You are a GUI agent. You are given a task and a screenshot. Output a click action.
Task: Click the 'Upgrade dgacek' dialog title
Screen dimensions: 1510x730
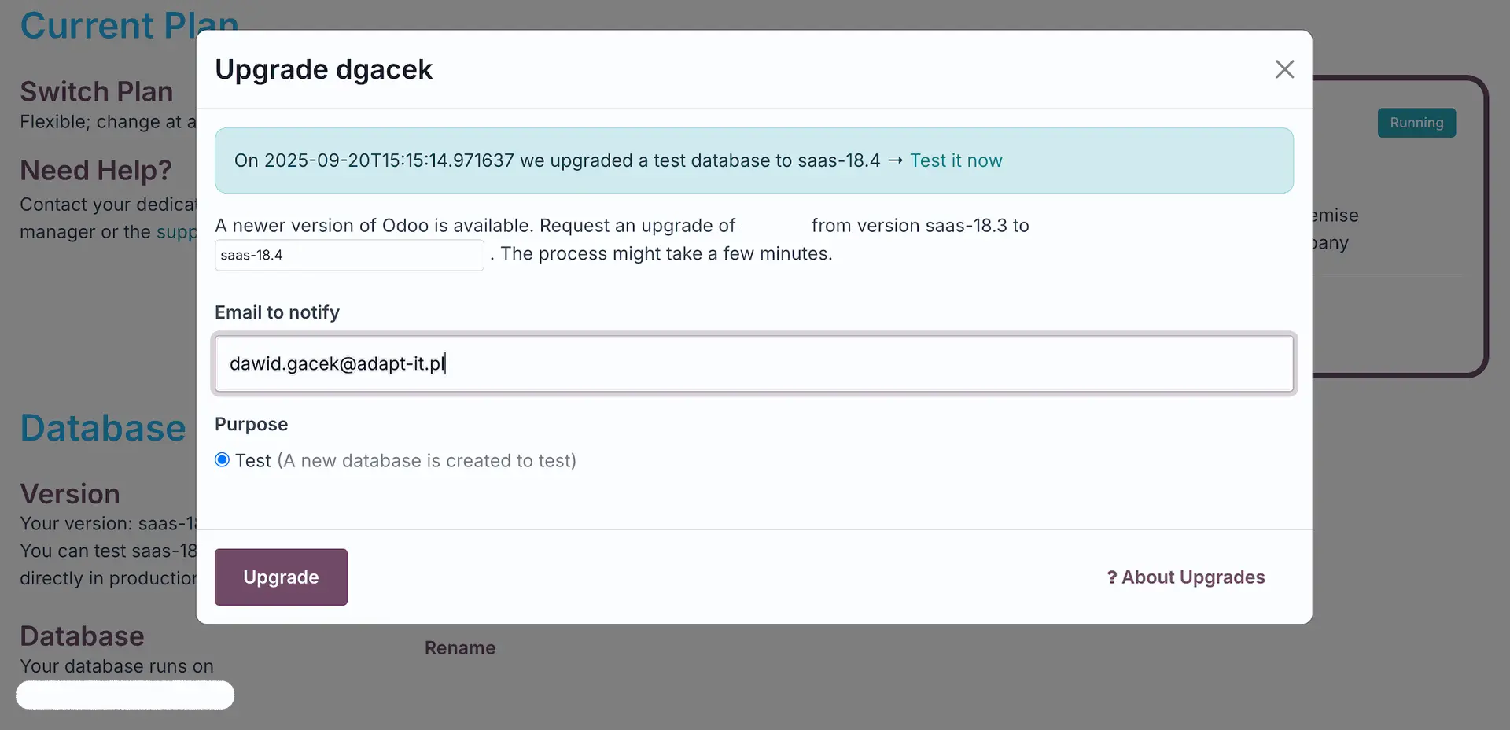323,69
